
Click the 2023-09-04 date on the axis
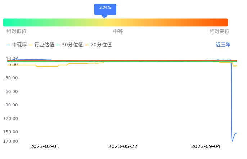[205, 146]
